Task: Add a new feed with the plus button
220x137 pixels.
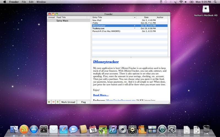Action: (49, 102)
